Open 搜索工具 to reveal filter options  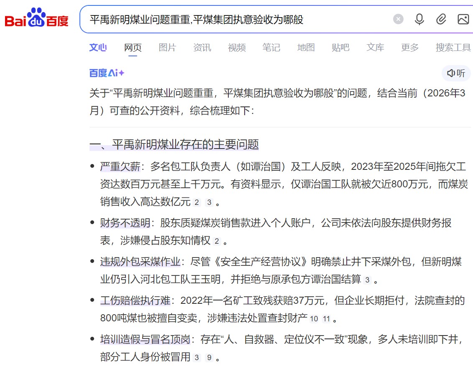[x=453, y=48]
